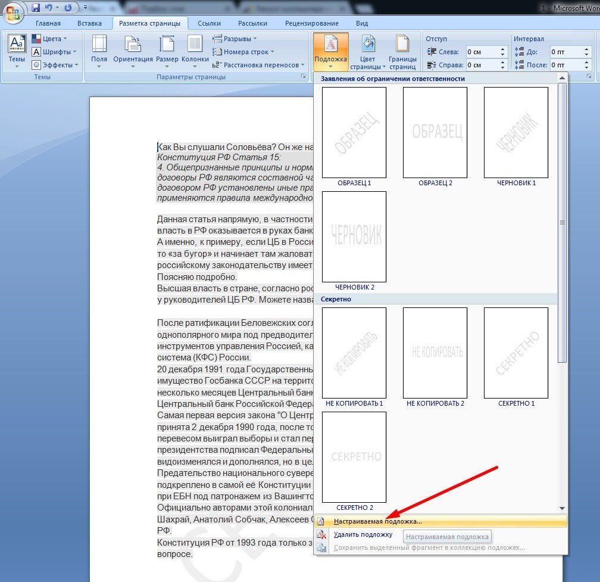Open Цвет страницы page color menu
This screenshot has height=582, width=600.
click(367, 52)
